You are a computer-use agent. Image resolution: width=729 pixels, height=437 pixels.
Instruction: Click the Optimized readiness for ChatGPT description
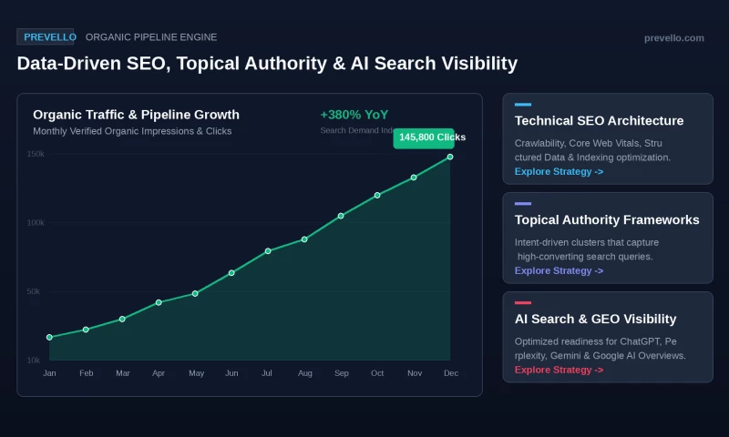(601, 349)
